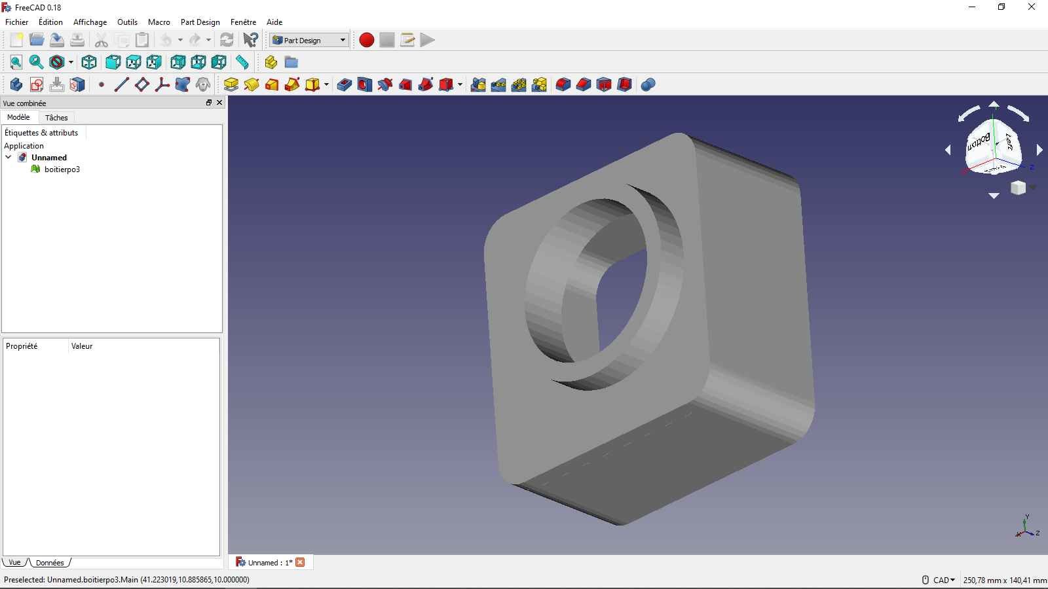Image resolution: width=1048 pixels, height=589 pixels.
Task: Open the Fenêtre menu
Action: click(x=243, y=22)
